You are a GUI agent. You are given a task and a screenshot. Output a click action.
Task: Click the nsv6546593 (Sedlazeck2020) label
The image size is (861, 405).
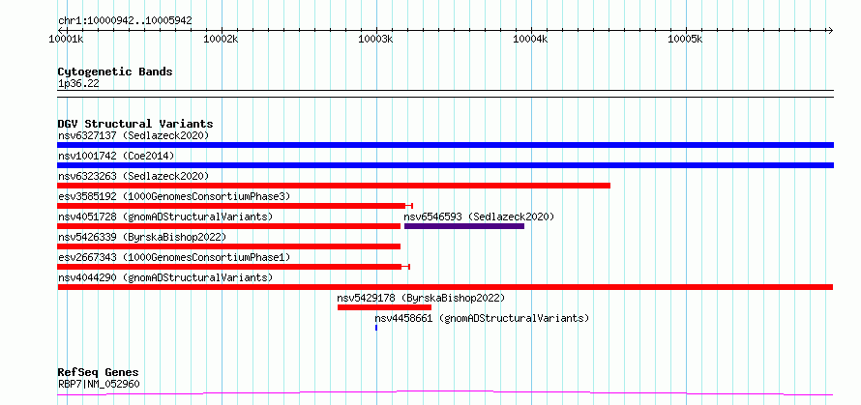click(479, 217)
